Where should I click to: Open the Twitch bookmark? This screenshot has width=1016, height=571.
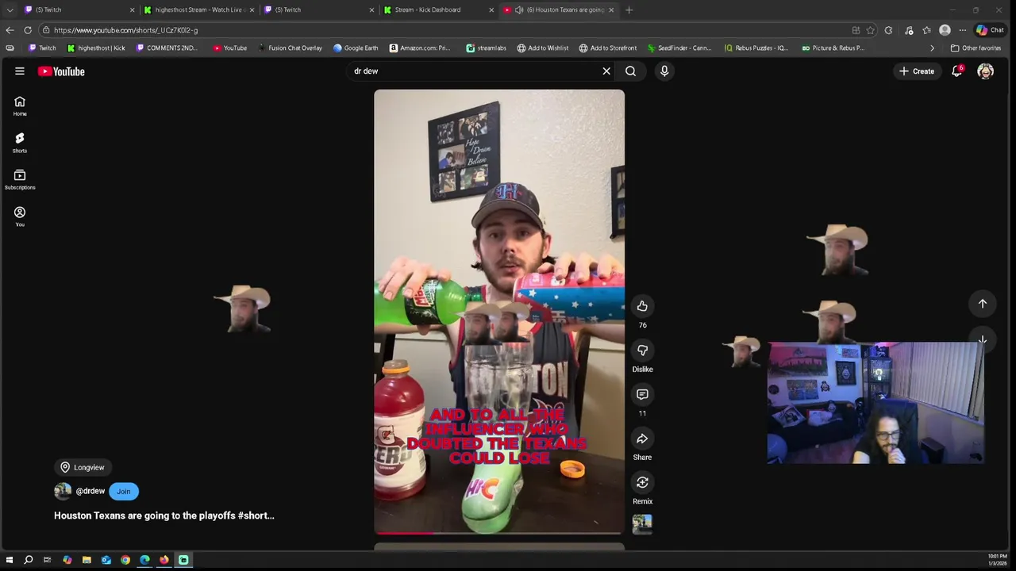pyautogui.click(x=42, y=48)
